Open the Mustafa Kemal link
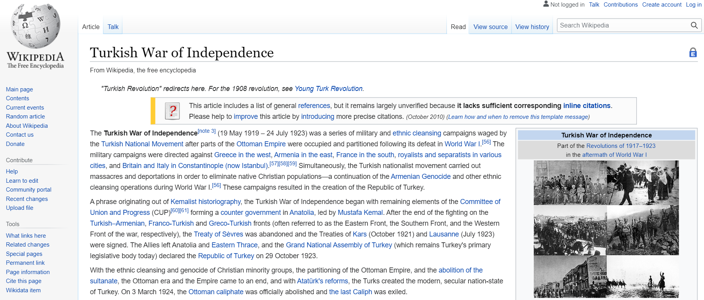Screen dimensions: 704x300 click(360, 213)
